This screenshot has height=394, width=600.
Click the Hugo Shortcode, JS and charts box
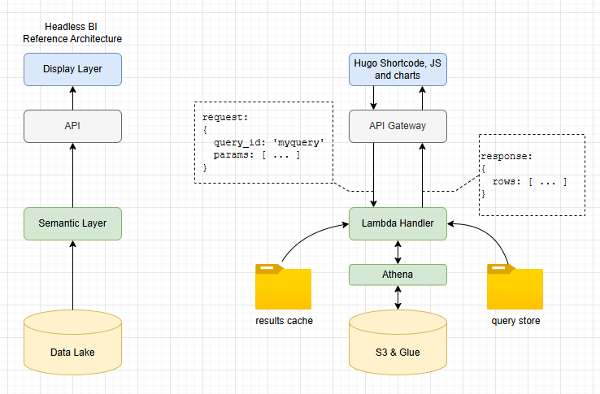pos(398,69)
